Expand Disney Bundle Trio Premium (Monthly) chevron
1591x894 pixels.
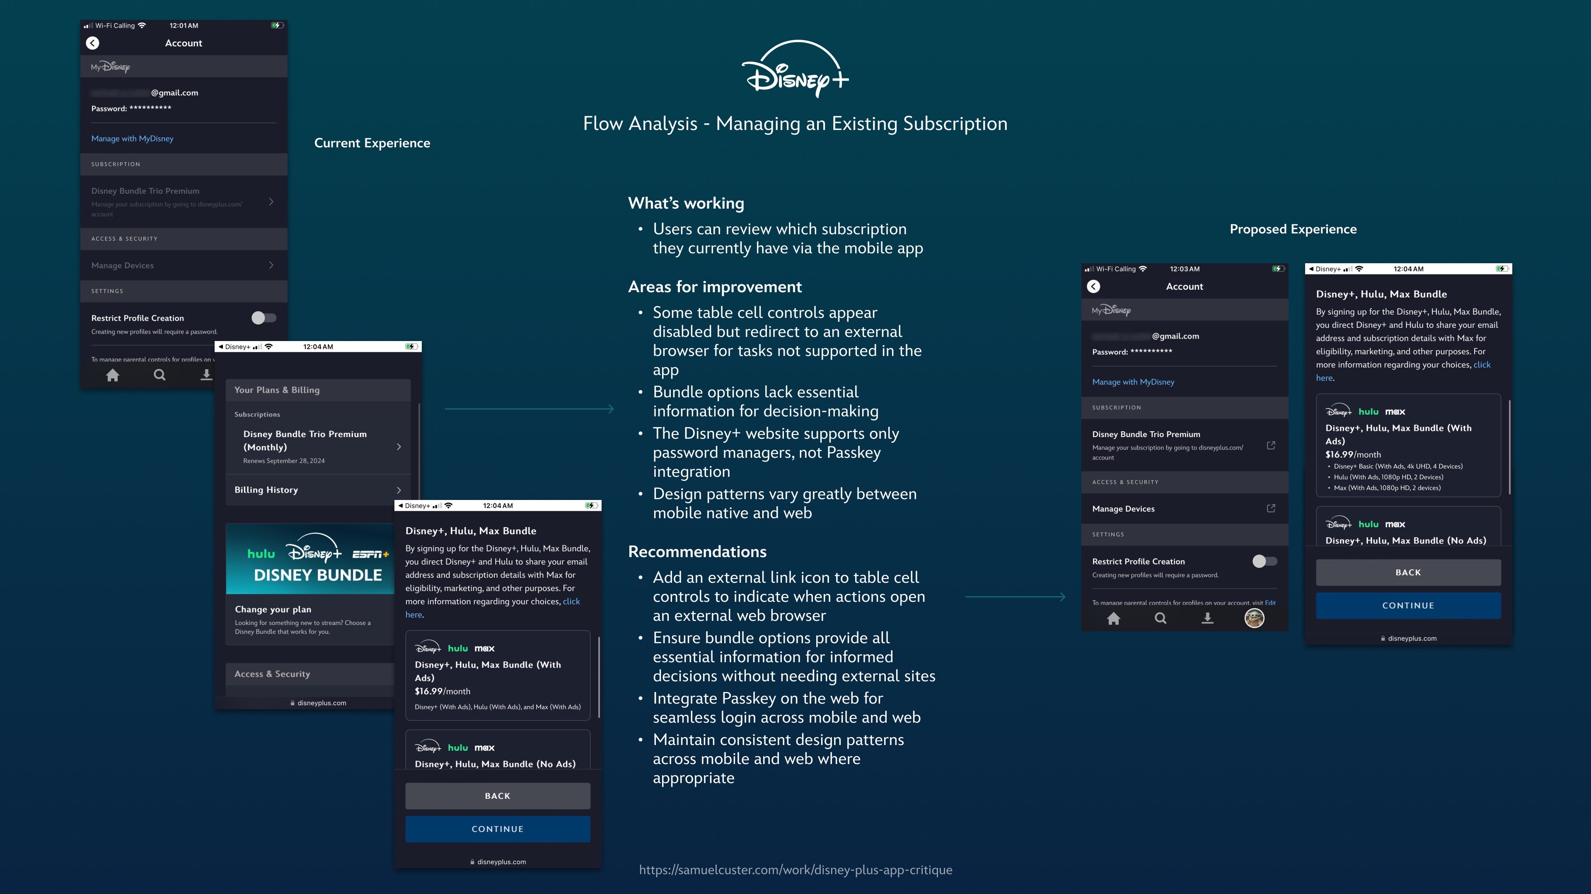398,447
